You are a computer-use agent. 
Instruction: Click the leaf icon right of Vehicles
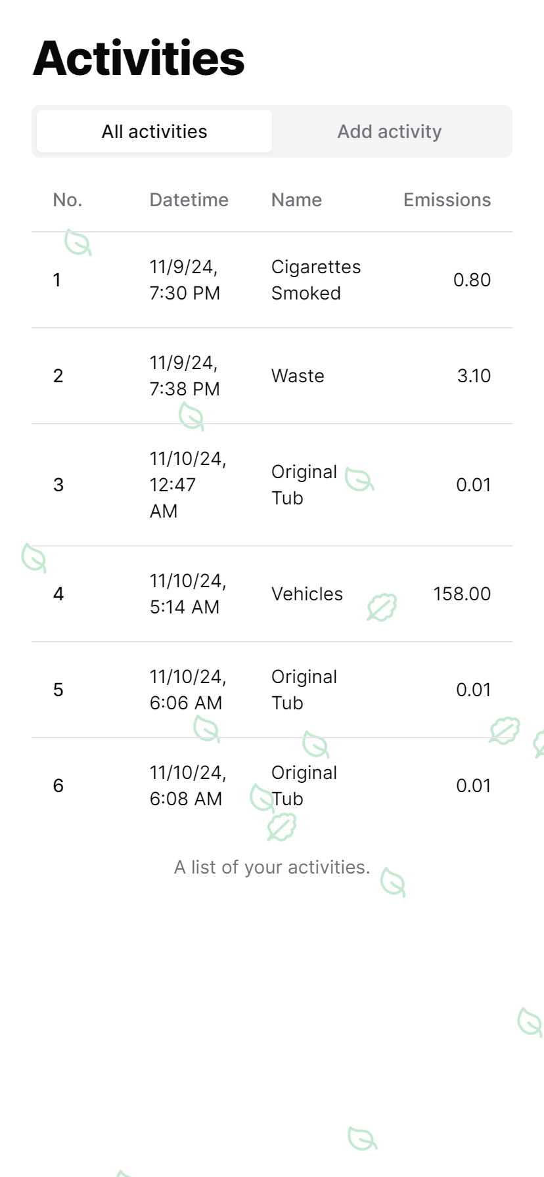[382, 607]
